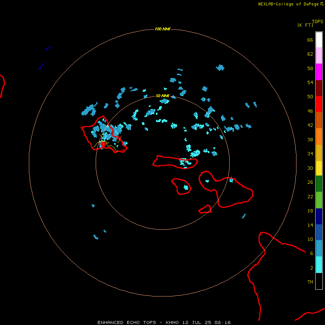
Task: Click the timestamp '12 JUL 25 08:16'
Action: click(x=207, y=322)
